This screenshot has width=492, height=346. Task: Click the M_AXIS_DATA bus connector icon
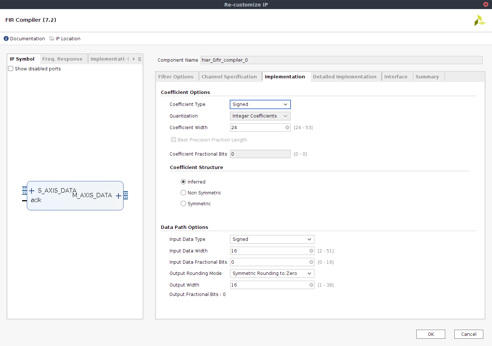tap(126, 195)
